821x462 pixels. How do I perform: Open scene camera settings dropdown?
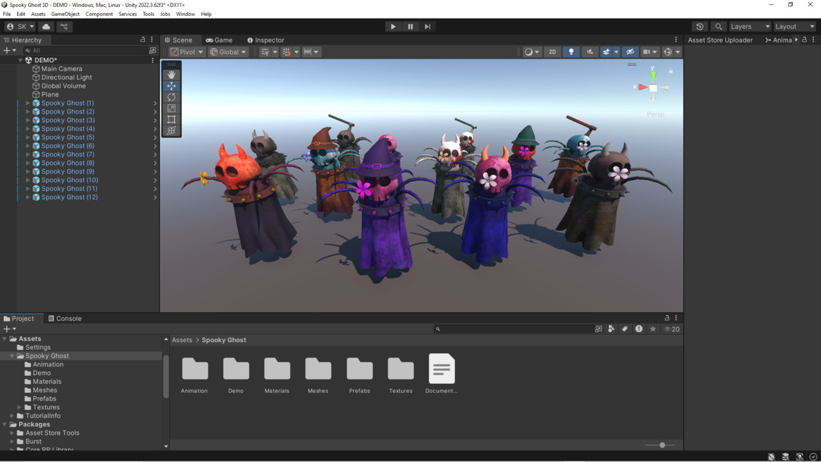click(x=650, y=52)
